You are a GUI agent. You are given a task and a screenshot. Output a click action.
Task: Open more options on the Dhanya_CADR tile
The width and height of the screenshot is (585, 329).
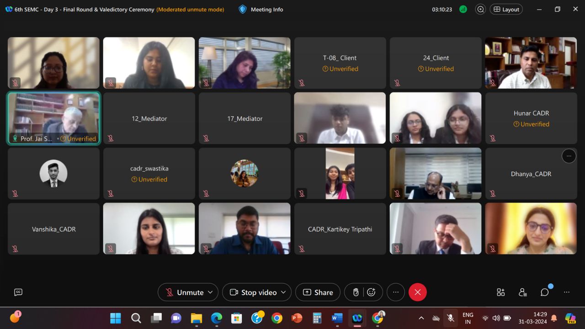pyautogui.click(x=569, y=156)
